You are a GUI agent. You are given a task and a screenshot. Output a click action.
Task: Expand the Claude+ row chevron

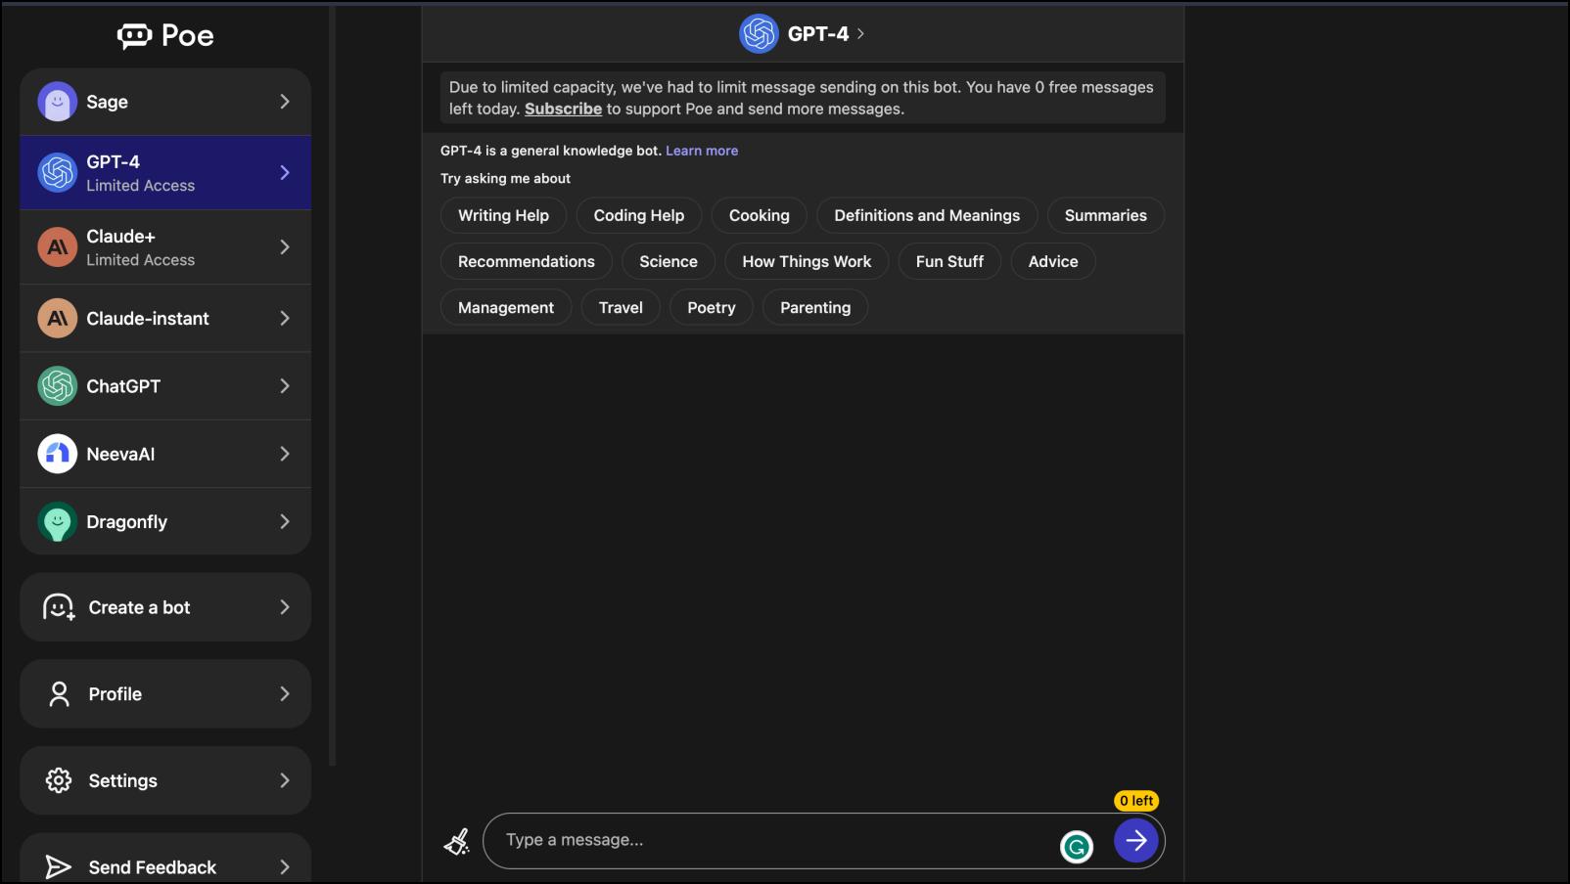[x=285, y=247]
